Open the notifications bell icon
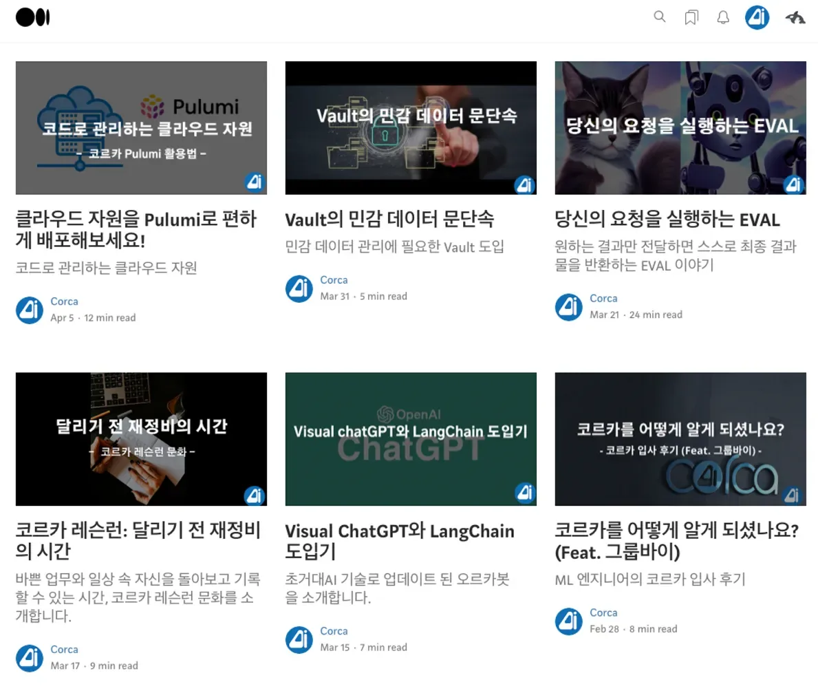The width and height of the screenshot is (818, 693). (x=723, y=17)
